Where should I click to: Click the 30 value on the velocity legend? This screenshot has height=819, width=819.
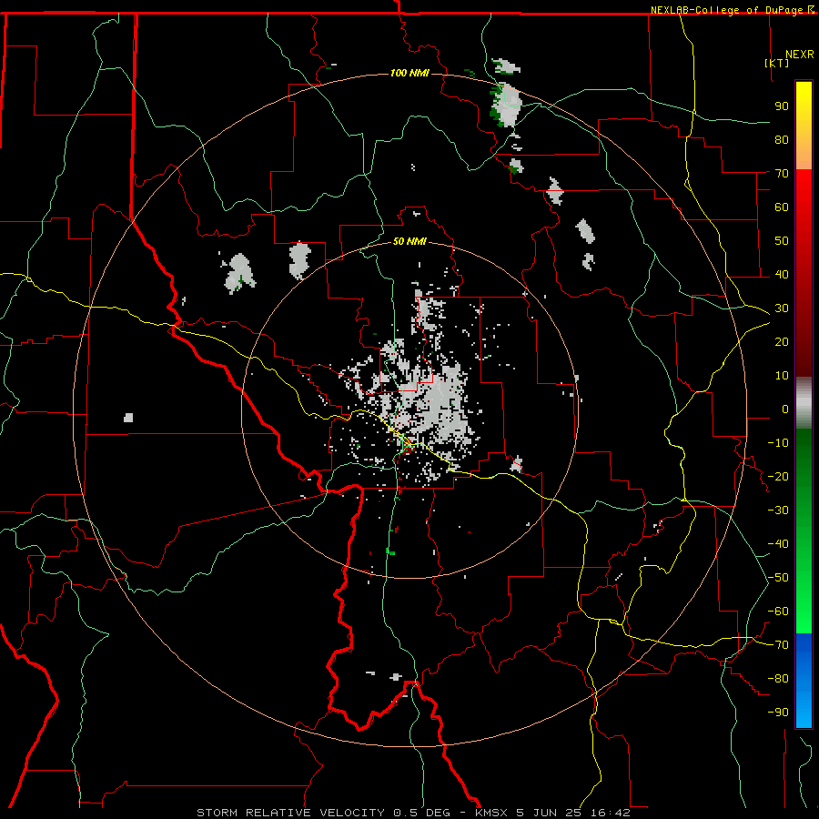[x=782, y=308]
